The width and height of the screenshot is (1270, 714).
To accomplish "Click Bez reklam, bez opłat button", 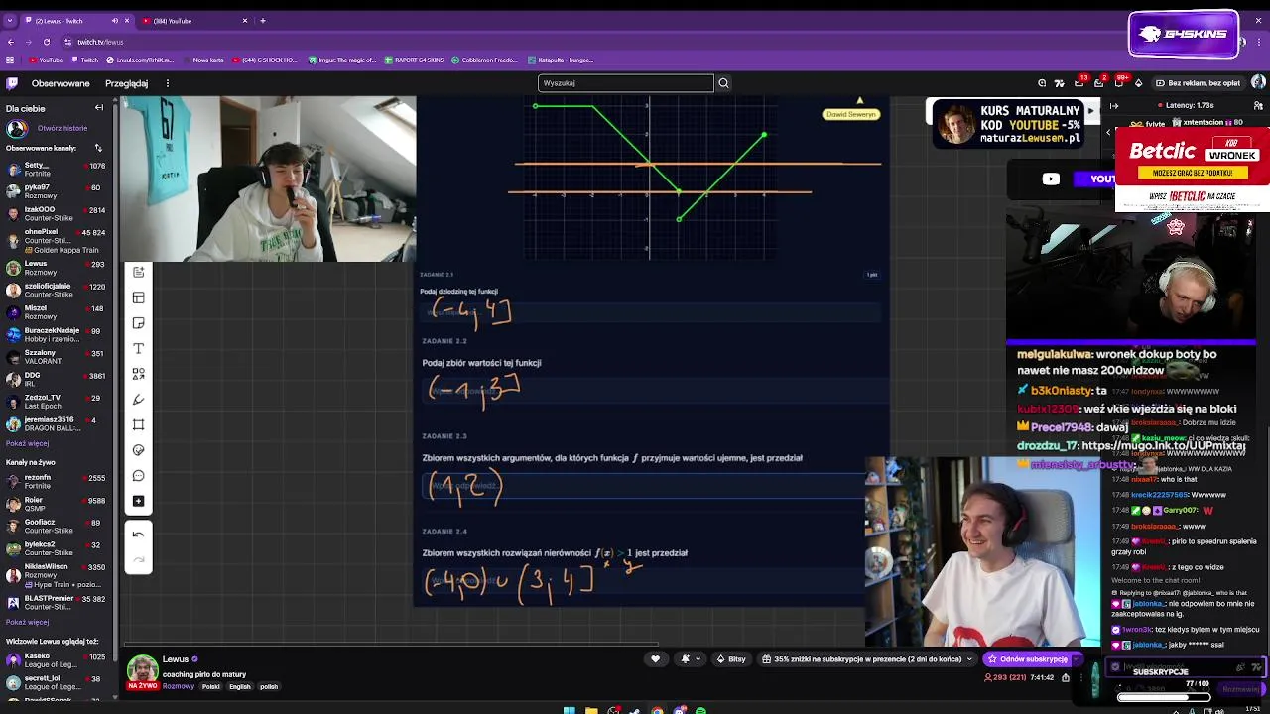I will [x=1197, y=83].
